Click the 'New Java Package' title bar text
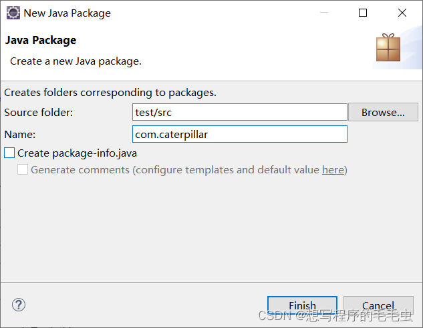This screenshot has height=328, width=423. [x=67, y=13]
